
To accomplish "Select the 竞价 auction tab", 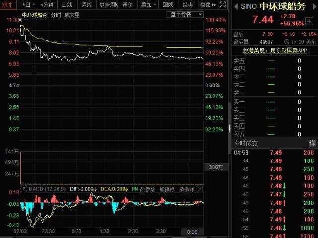I will pyautogui.click(x=127, y=5).
